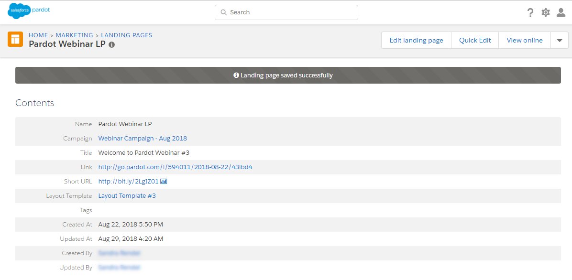The width and height of the screenshot is (572, 280).
Task: Click the Landing page saved successfully message
Action: 286,75
